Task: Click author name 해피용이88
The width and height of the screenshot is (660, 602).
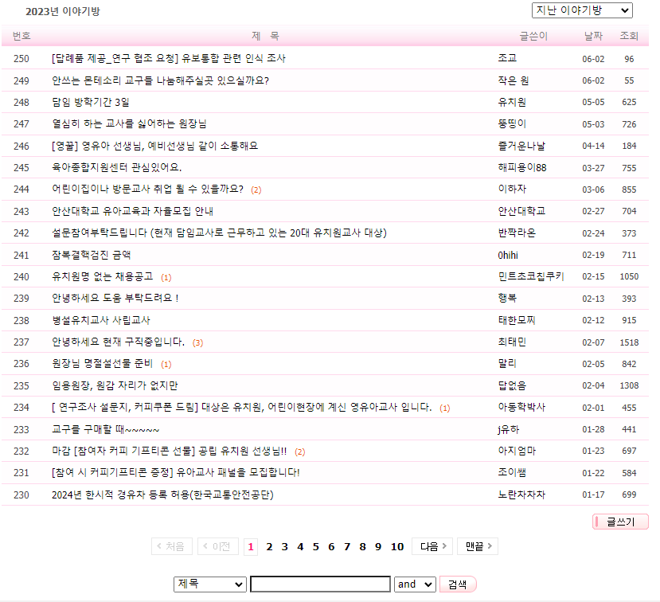Action: point(522,167)
